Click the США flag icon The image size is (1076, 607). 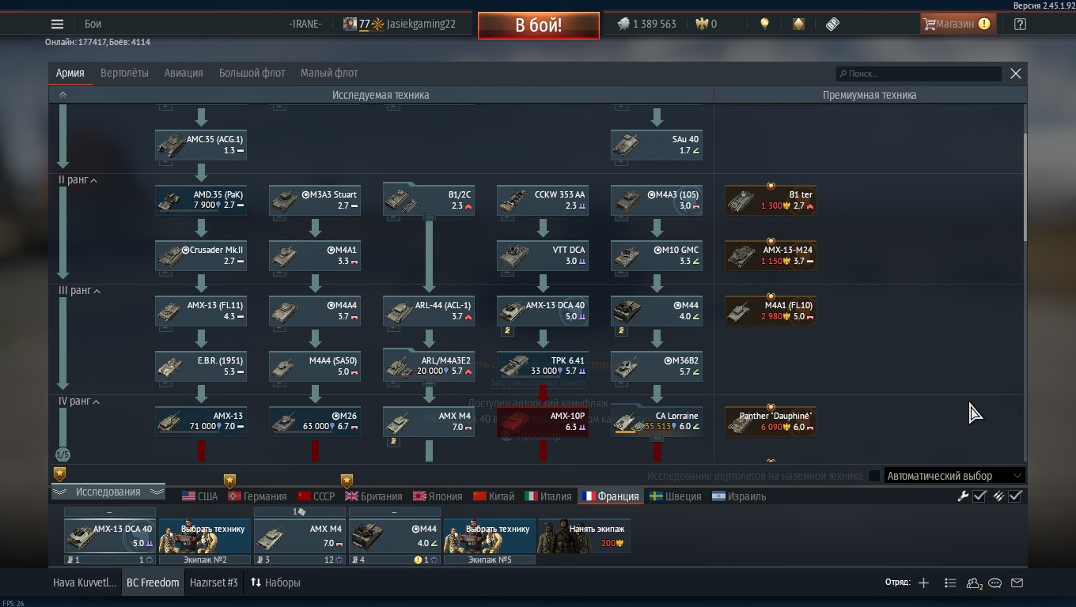click(188, 496)
